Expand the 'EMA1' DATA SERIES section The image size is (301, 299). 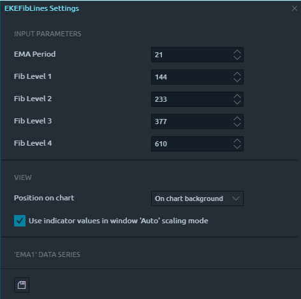[x=47, y=254]
